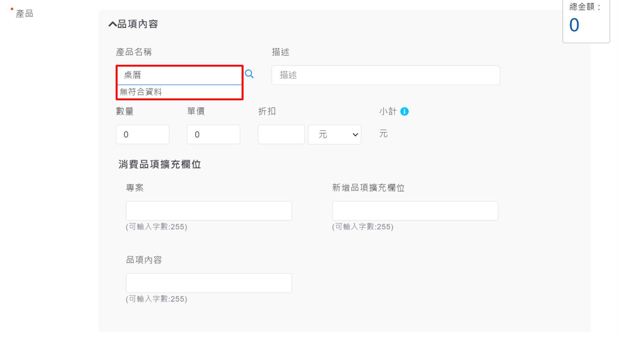Image resolution: width=618 pixels, height=339 pixels.
Task: Click the 產品名稱 field label
Action: 134,52
